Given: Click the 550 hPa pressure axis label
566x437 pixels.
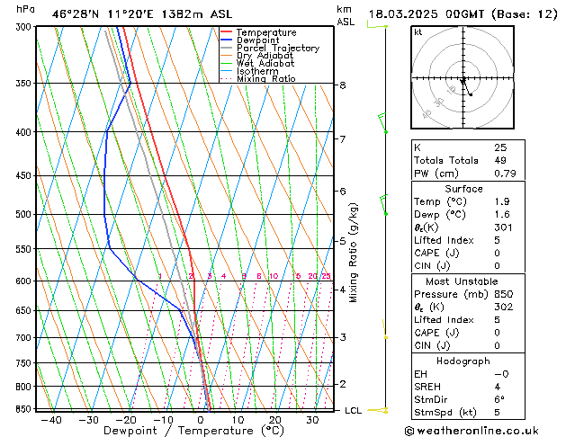Looking at the screenshot, I should (25, 249).
